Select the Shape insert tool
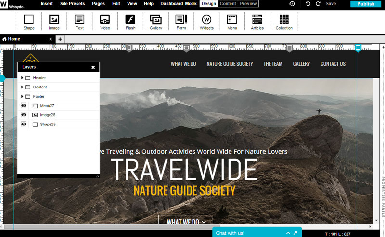 pos(29,22)
